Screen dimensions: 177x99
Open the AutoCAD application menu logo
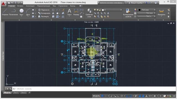[x=4, y=4]
